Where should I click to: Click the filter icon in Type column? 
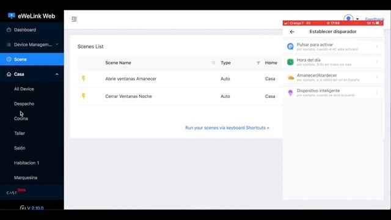258,63
